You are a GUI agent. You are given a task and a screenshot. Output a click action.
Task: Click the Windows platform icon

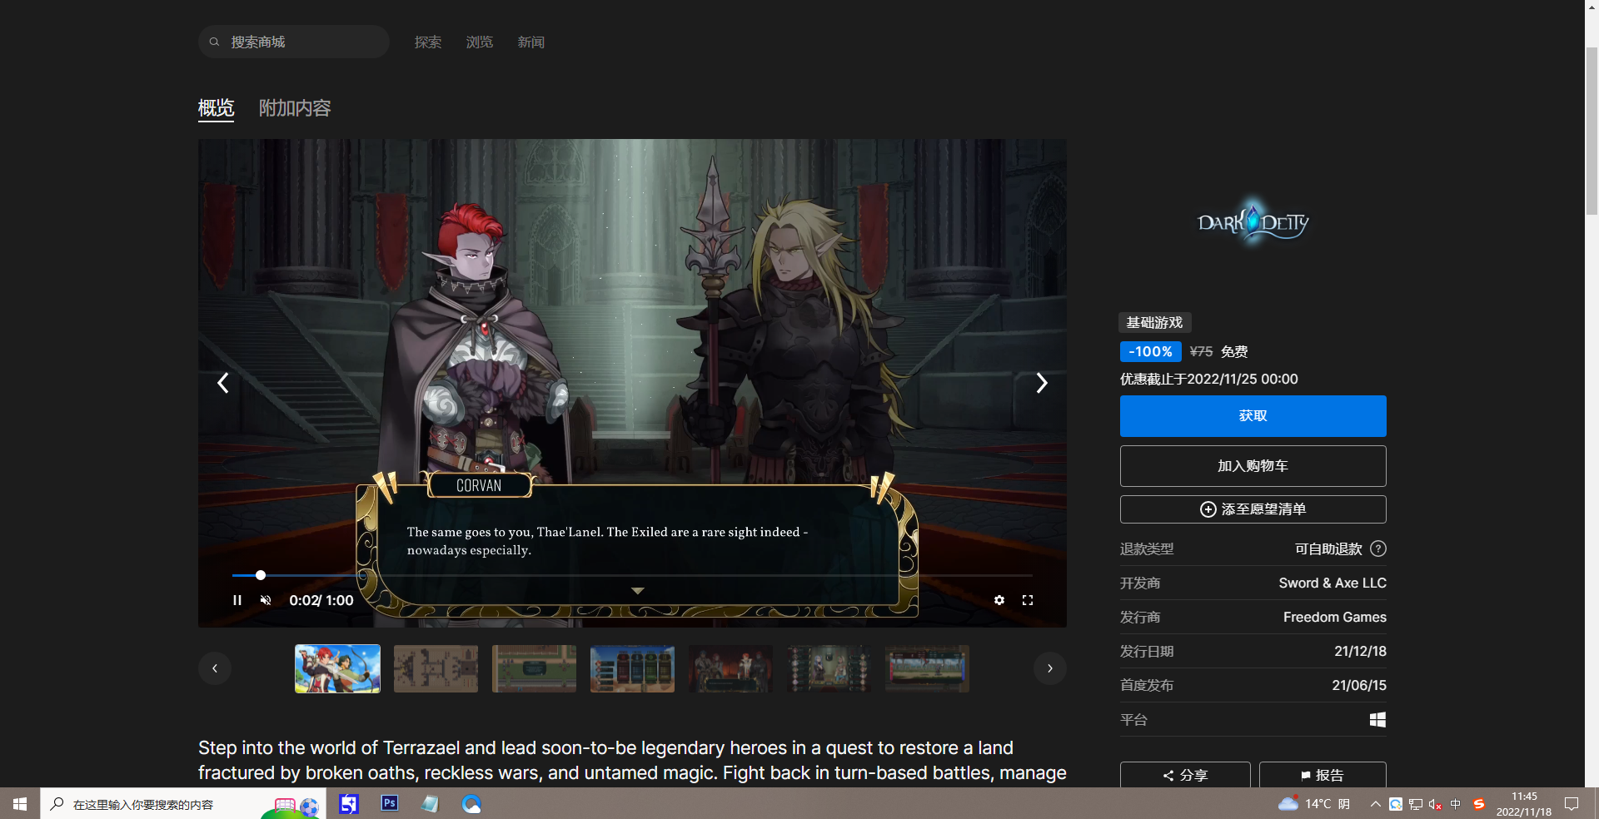click(1377, 720)
